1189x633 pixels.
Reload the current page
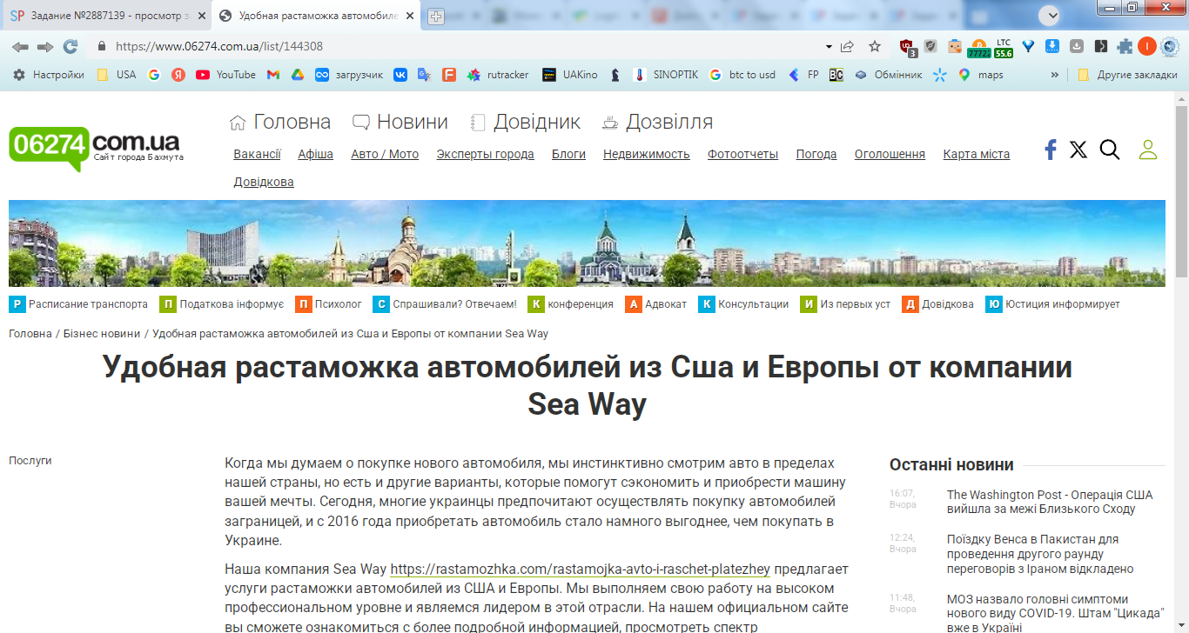click(x=71, y=47)
